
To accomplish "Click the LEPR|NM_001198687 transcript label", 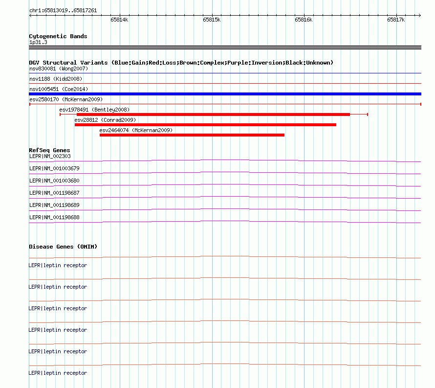I will [x=54, y=193].
